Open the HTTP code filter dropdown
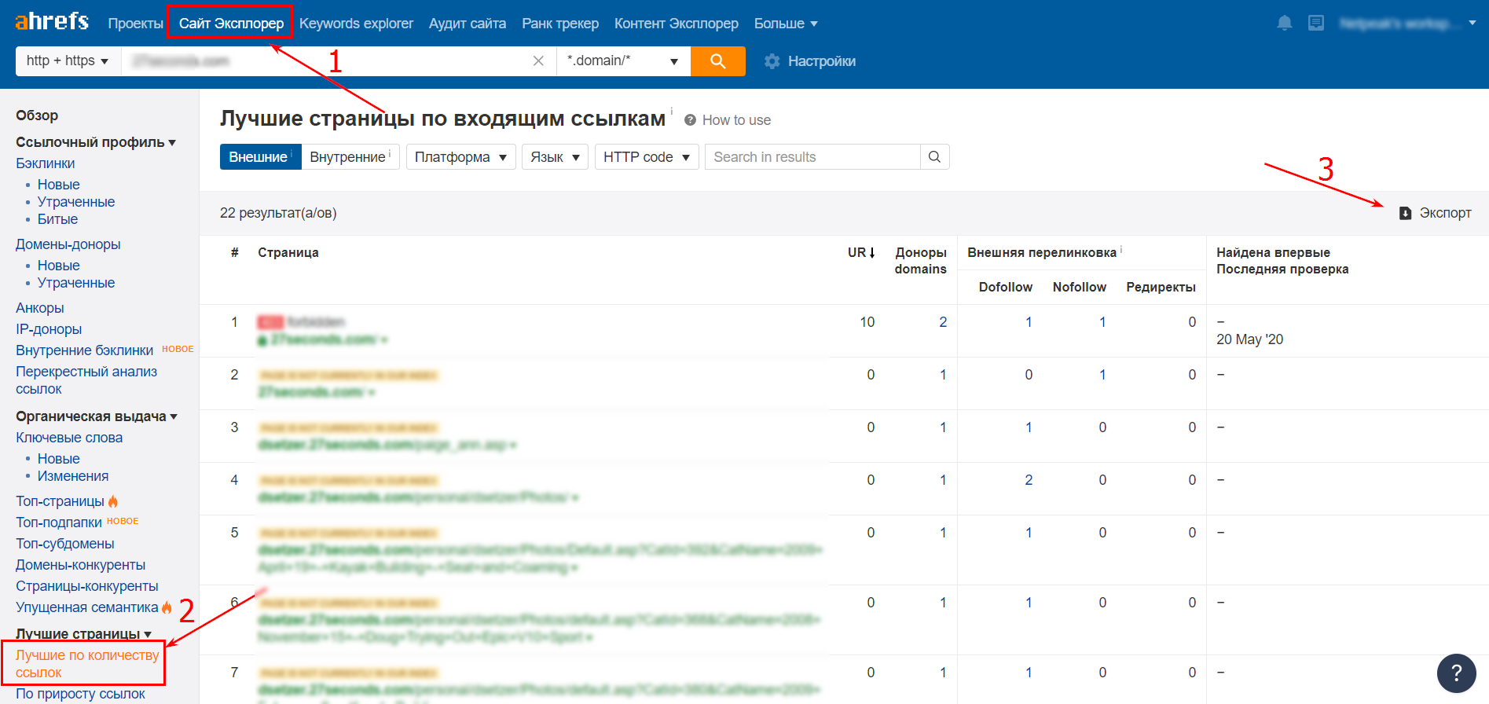The height and width of the screenshot is (704, 1489). (x=647, y=157)
